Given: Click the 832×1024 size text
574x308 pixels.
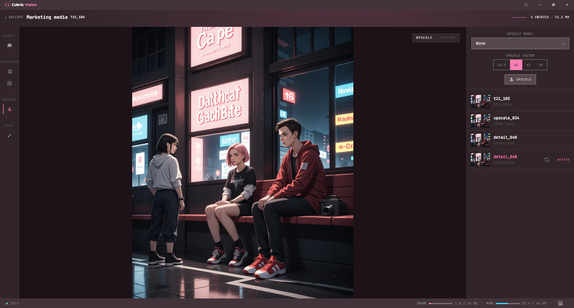Looking at the screenshot, I should coord(503,104).
